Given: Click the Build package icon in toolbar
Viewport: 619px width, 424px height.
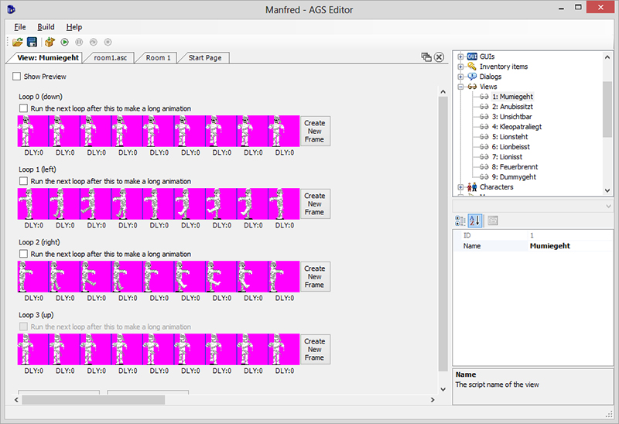Looking at the screenshot, I should (x=50, y=42).
